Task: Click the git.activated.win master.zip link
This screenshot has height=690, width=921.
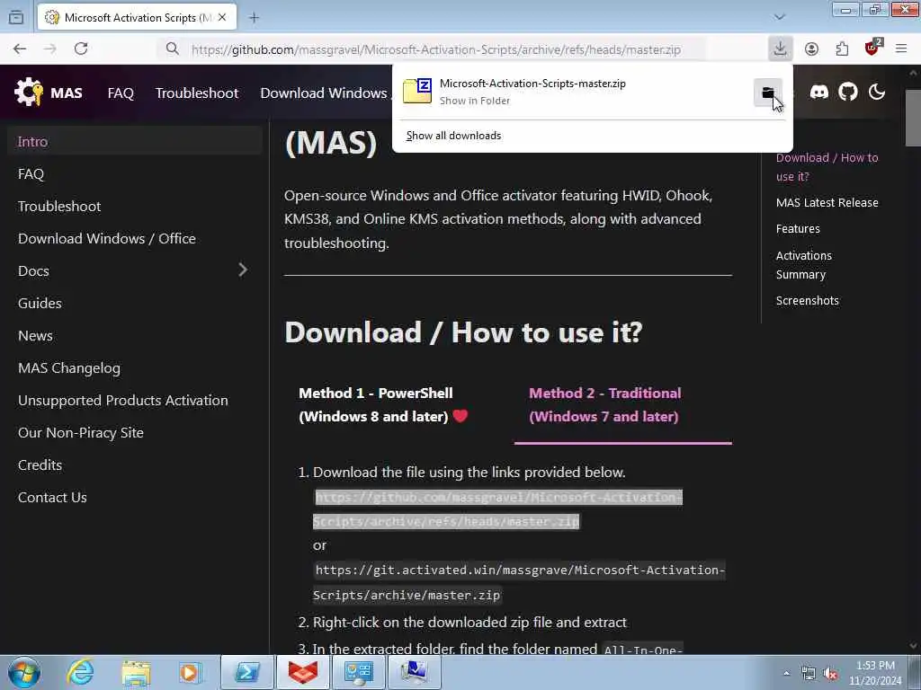Action: 519,582
